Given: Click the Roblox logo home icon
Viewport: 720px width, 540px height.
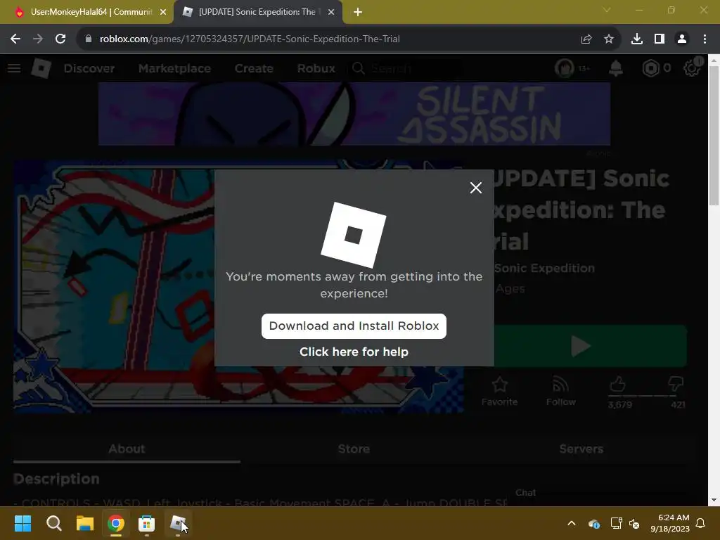Looking at the screenshot, I should pos(41,68).
